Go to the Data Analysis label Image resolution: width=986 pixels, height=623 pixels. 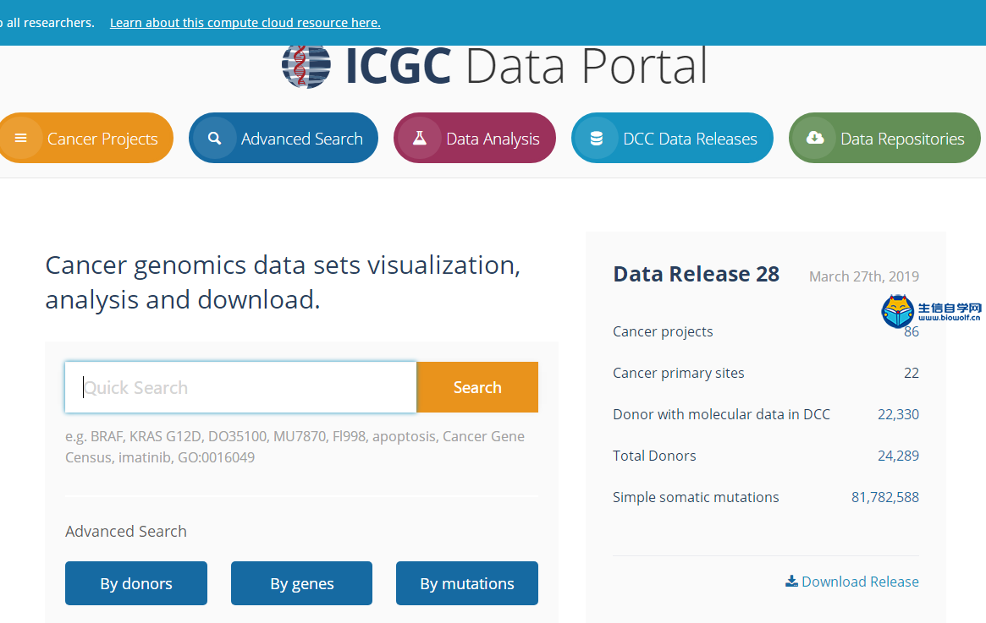(493, 139)
